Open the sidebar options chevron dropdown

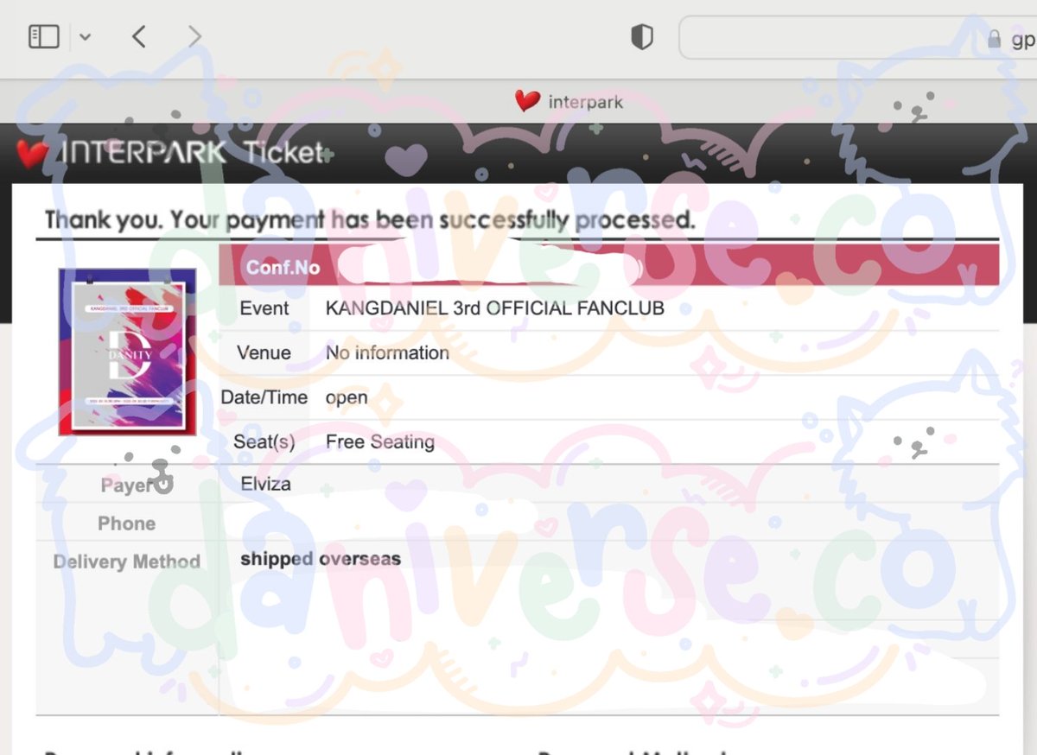point(85,37)
